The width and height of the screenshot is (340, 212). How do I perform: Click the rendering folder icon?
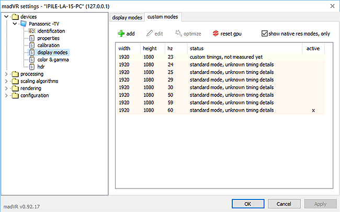click(x=15, y=88)
